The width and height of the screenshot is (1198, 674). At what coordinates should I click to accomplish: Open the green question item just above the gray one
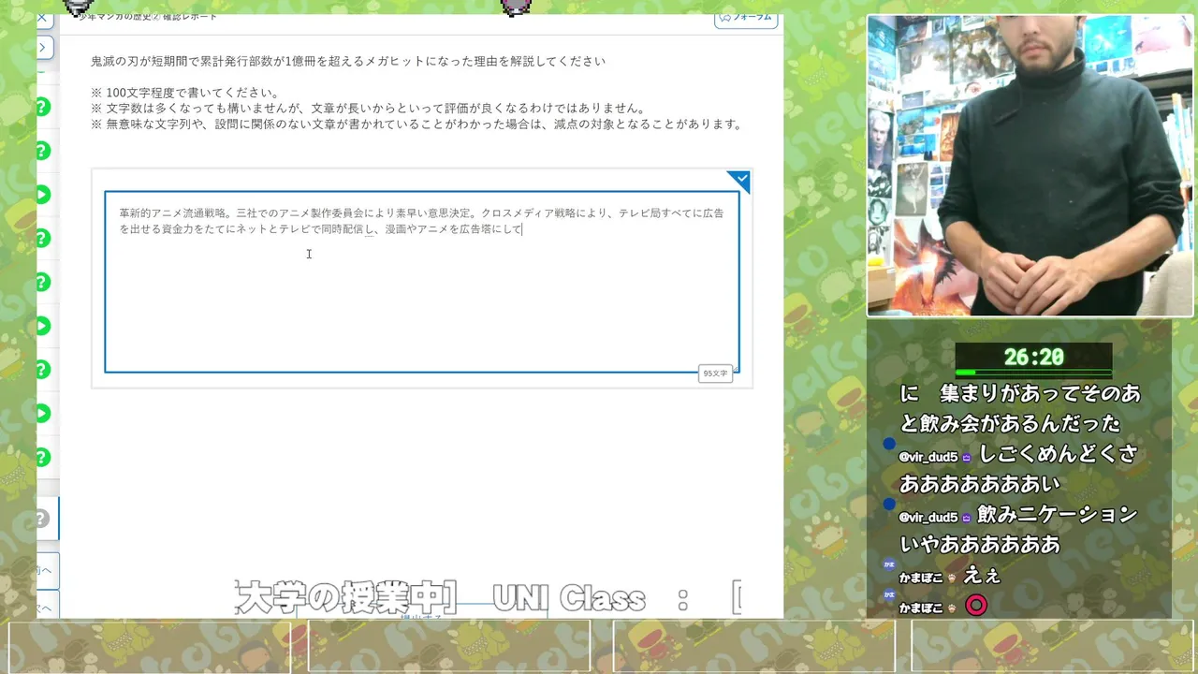[x=43, y=457]
